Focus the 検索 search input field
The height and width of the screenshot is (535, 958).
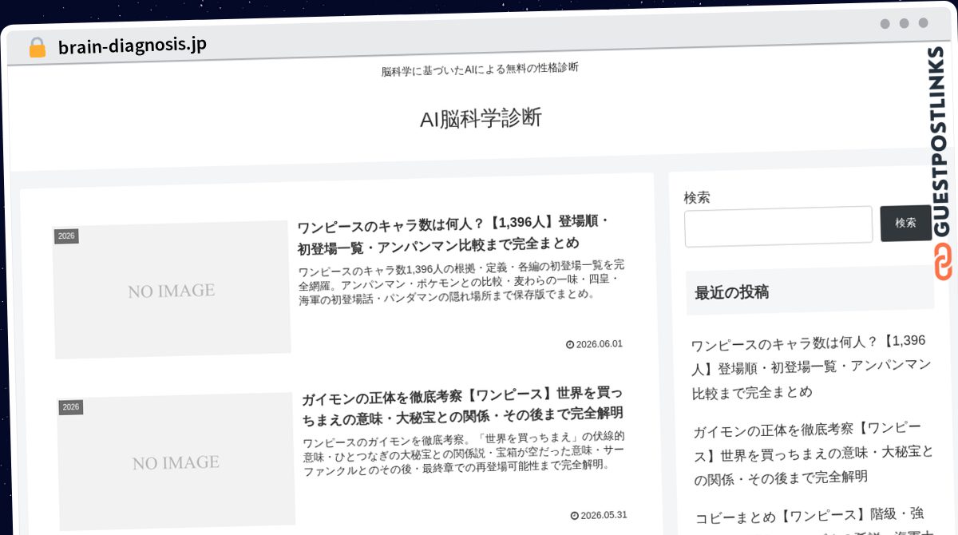pos(778,226)
